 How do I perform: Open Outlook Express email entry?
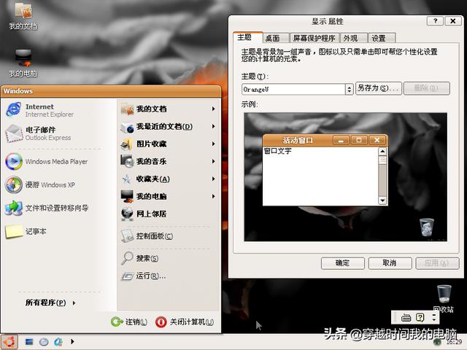(39, 133)
